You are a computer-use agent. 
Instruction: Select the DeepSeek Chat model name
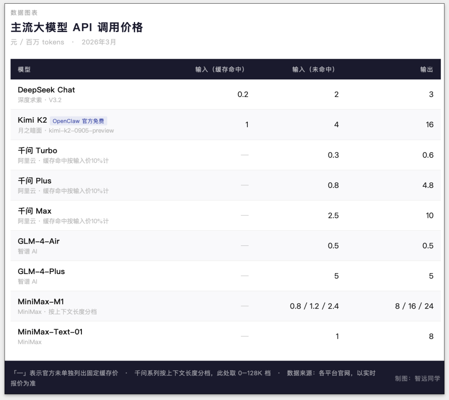[x=46, y=90]
